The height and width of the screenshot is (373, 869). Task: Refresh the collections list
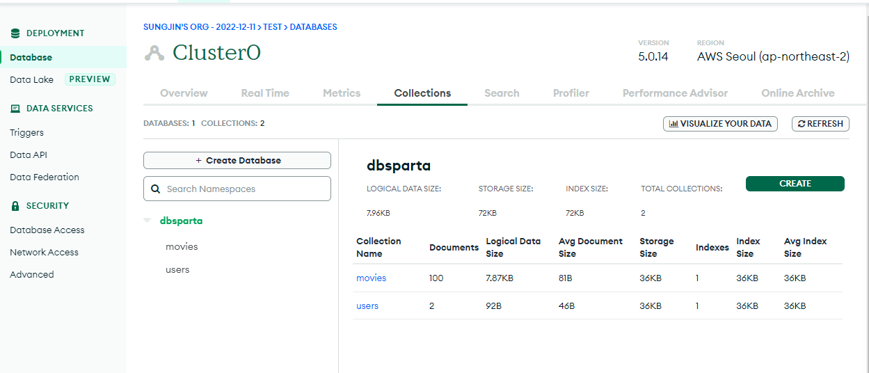tap(820, 124)
